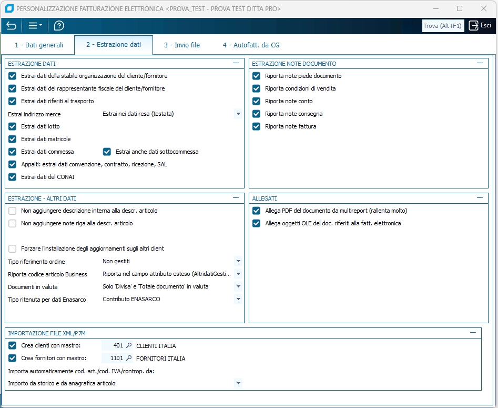This screenshot has height=408, width=498.
Task: Enable Non aggiungere note riga checkbox
Action: 13,224
